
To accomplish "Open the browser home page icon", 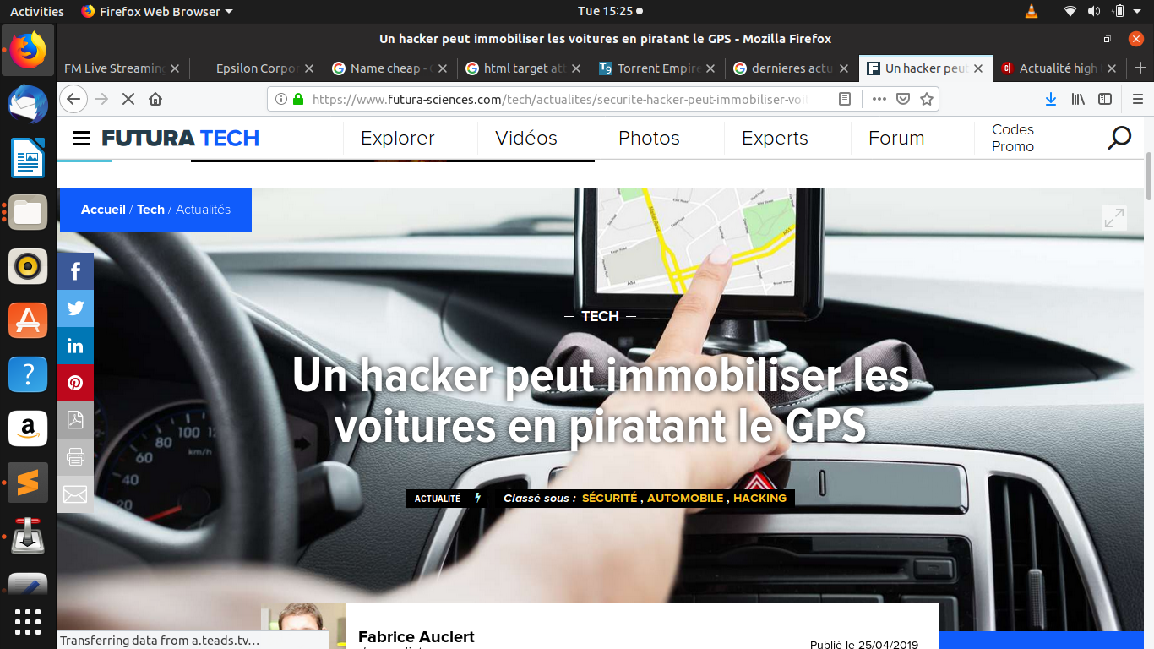I will pos(155,99).
